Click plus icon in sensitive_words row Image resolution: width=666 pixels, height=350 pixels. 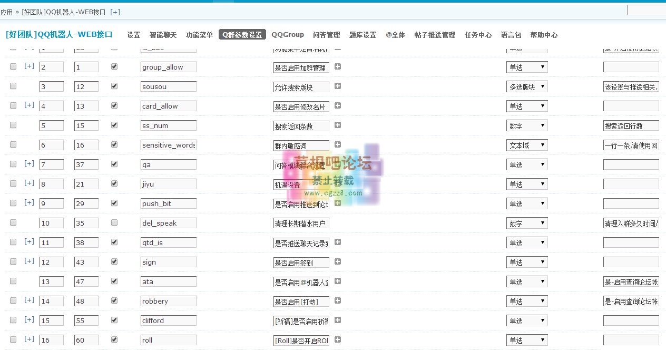coord(338,144)
